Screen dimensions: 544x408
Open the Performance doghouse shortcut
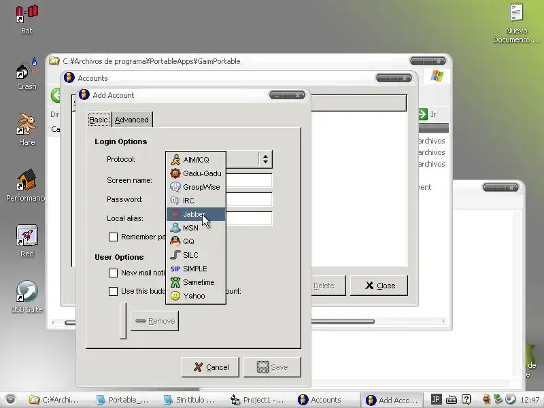[26, 185]
